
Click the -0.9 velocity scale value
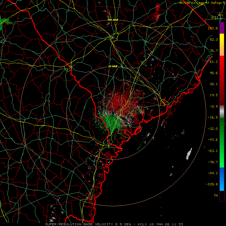tap(214, 106)
